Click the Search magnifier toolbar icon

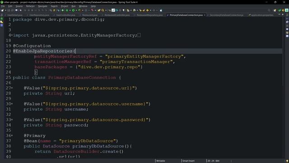pyautogui.click(x=103, y=10)
